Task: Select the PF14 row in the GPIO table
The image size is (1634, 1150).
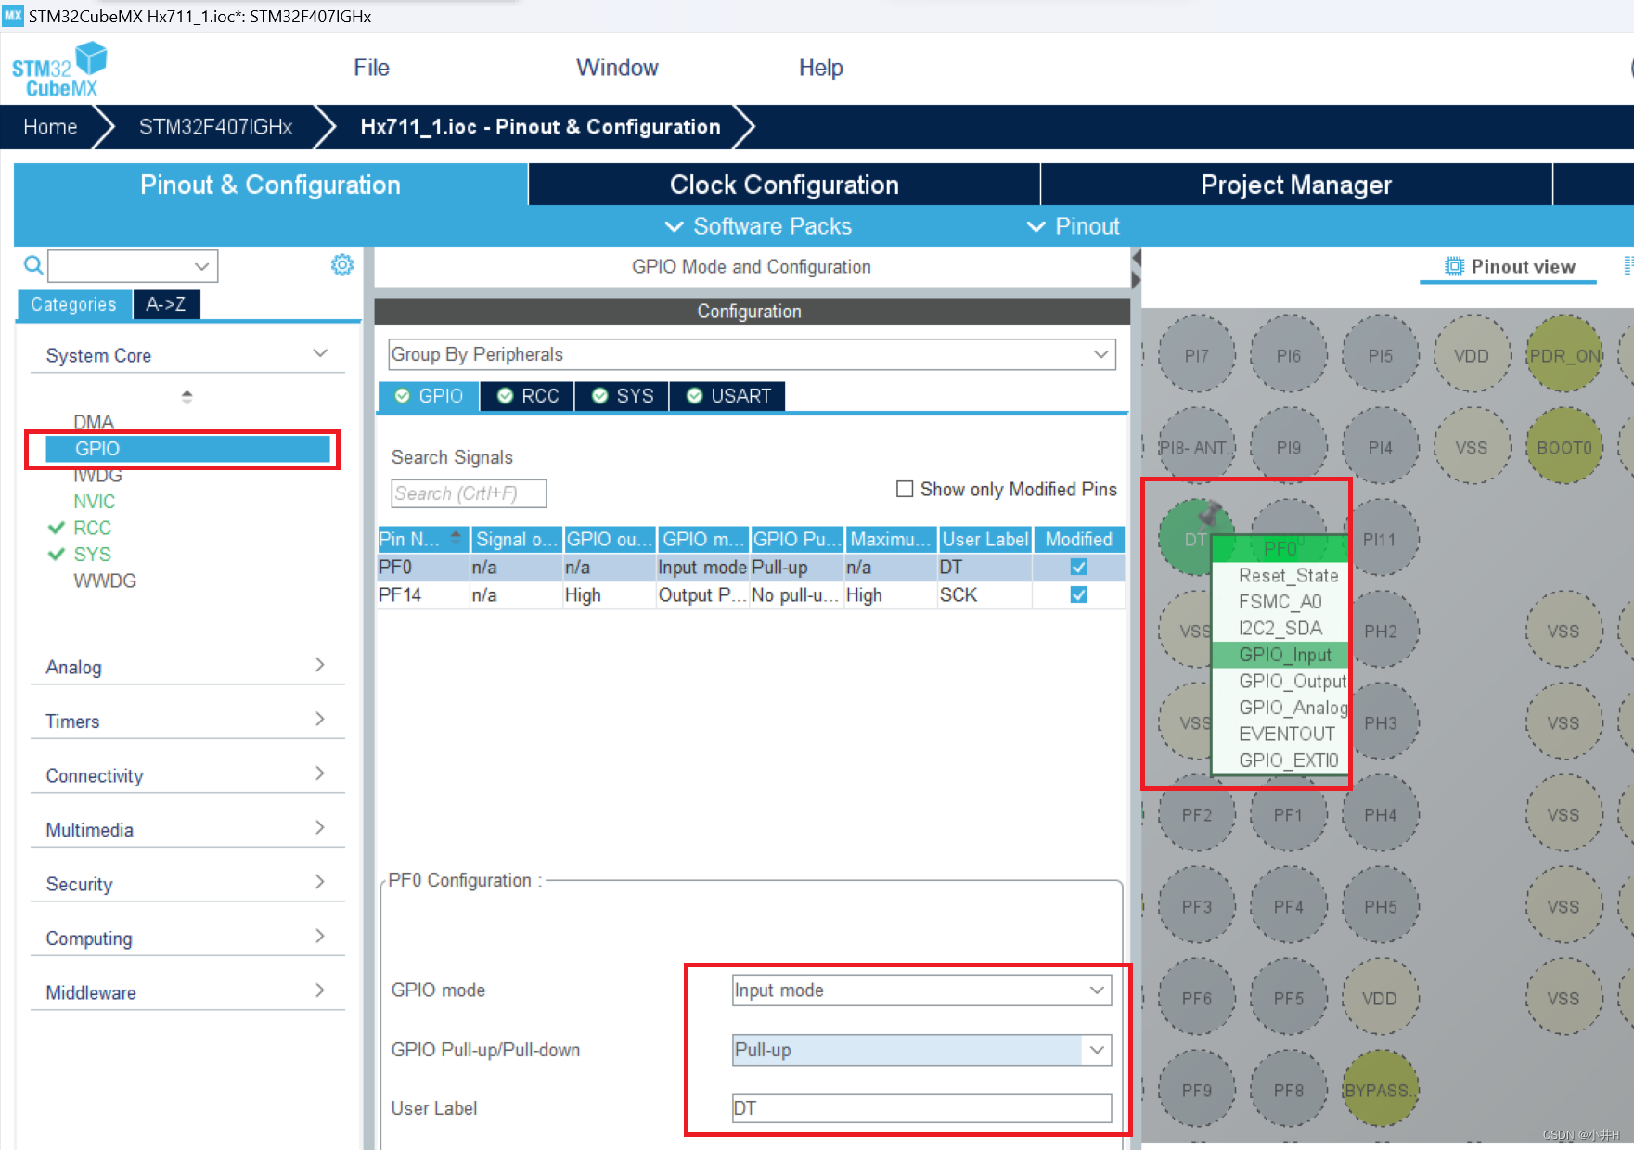Action: coord(751,594)
